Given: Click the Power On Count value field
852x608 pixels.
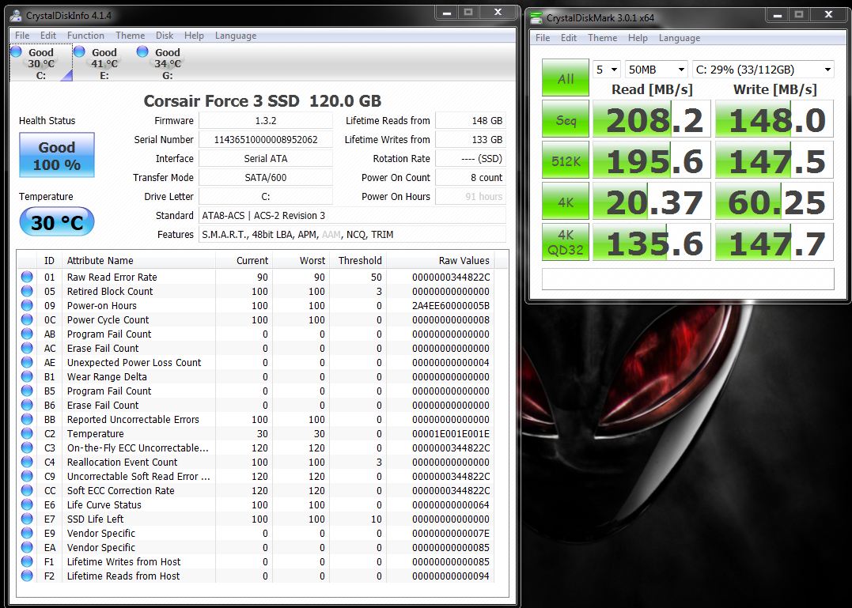Looking at the screenshot, I should [x=471, y=178].
